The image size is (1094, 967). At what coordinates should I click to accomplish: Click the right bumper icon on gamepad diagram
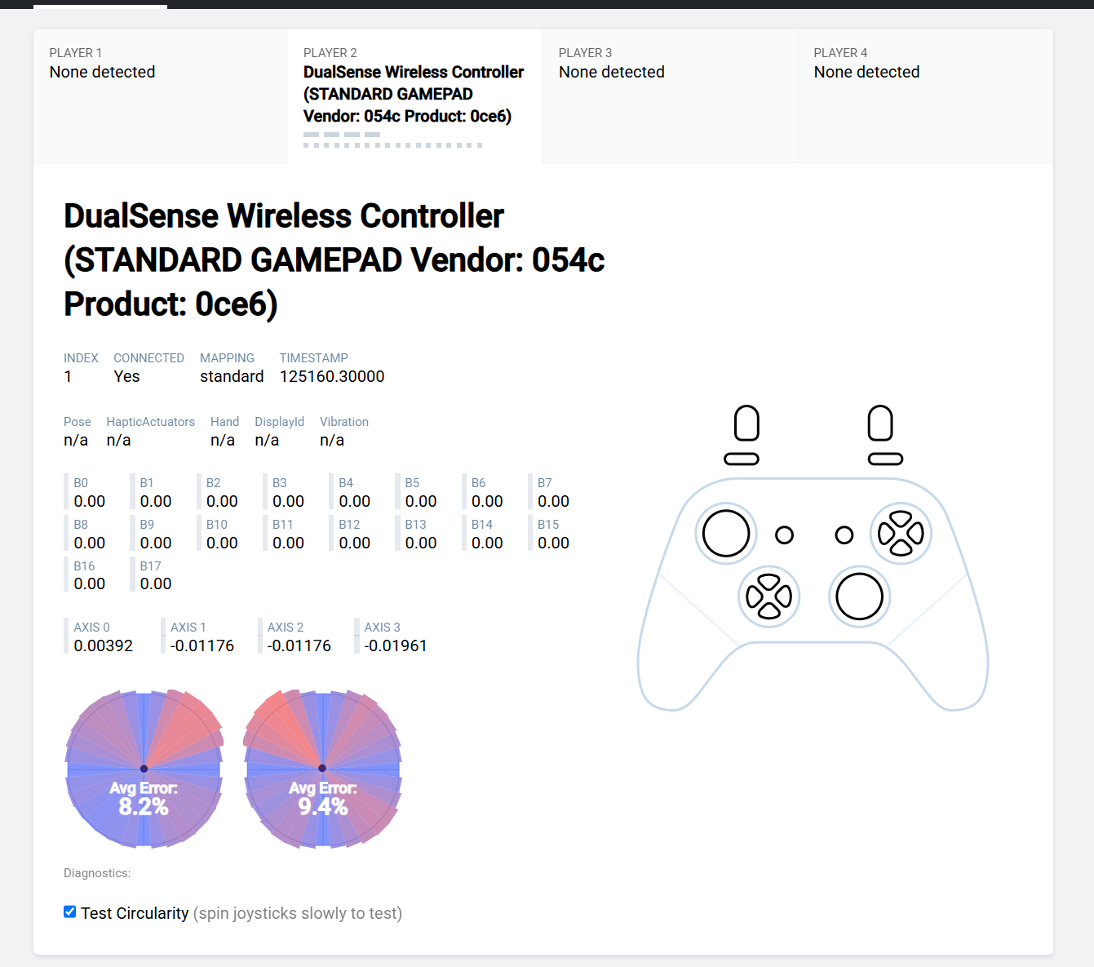(885, 459)
